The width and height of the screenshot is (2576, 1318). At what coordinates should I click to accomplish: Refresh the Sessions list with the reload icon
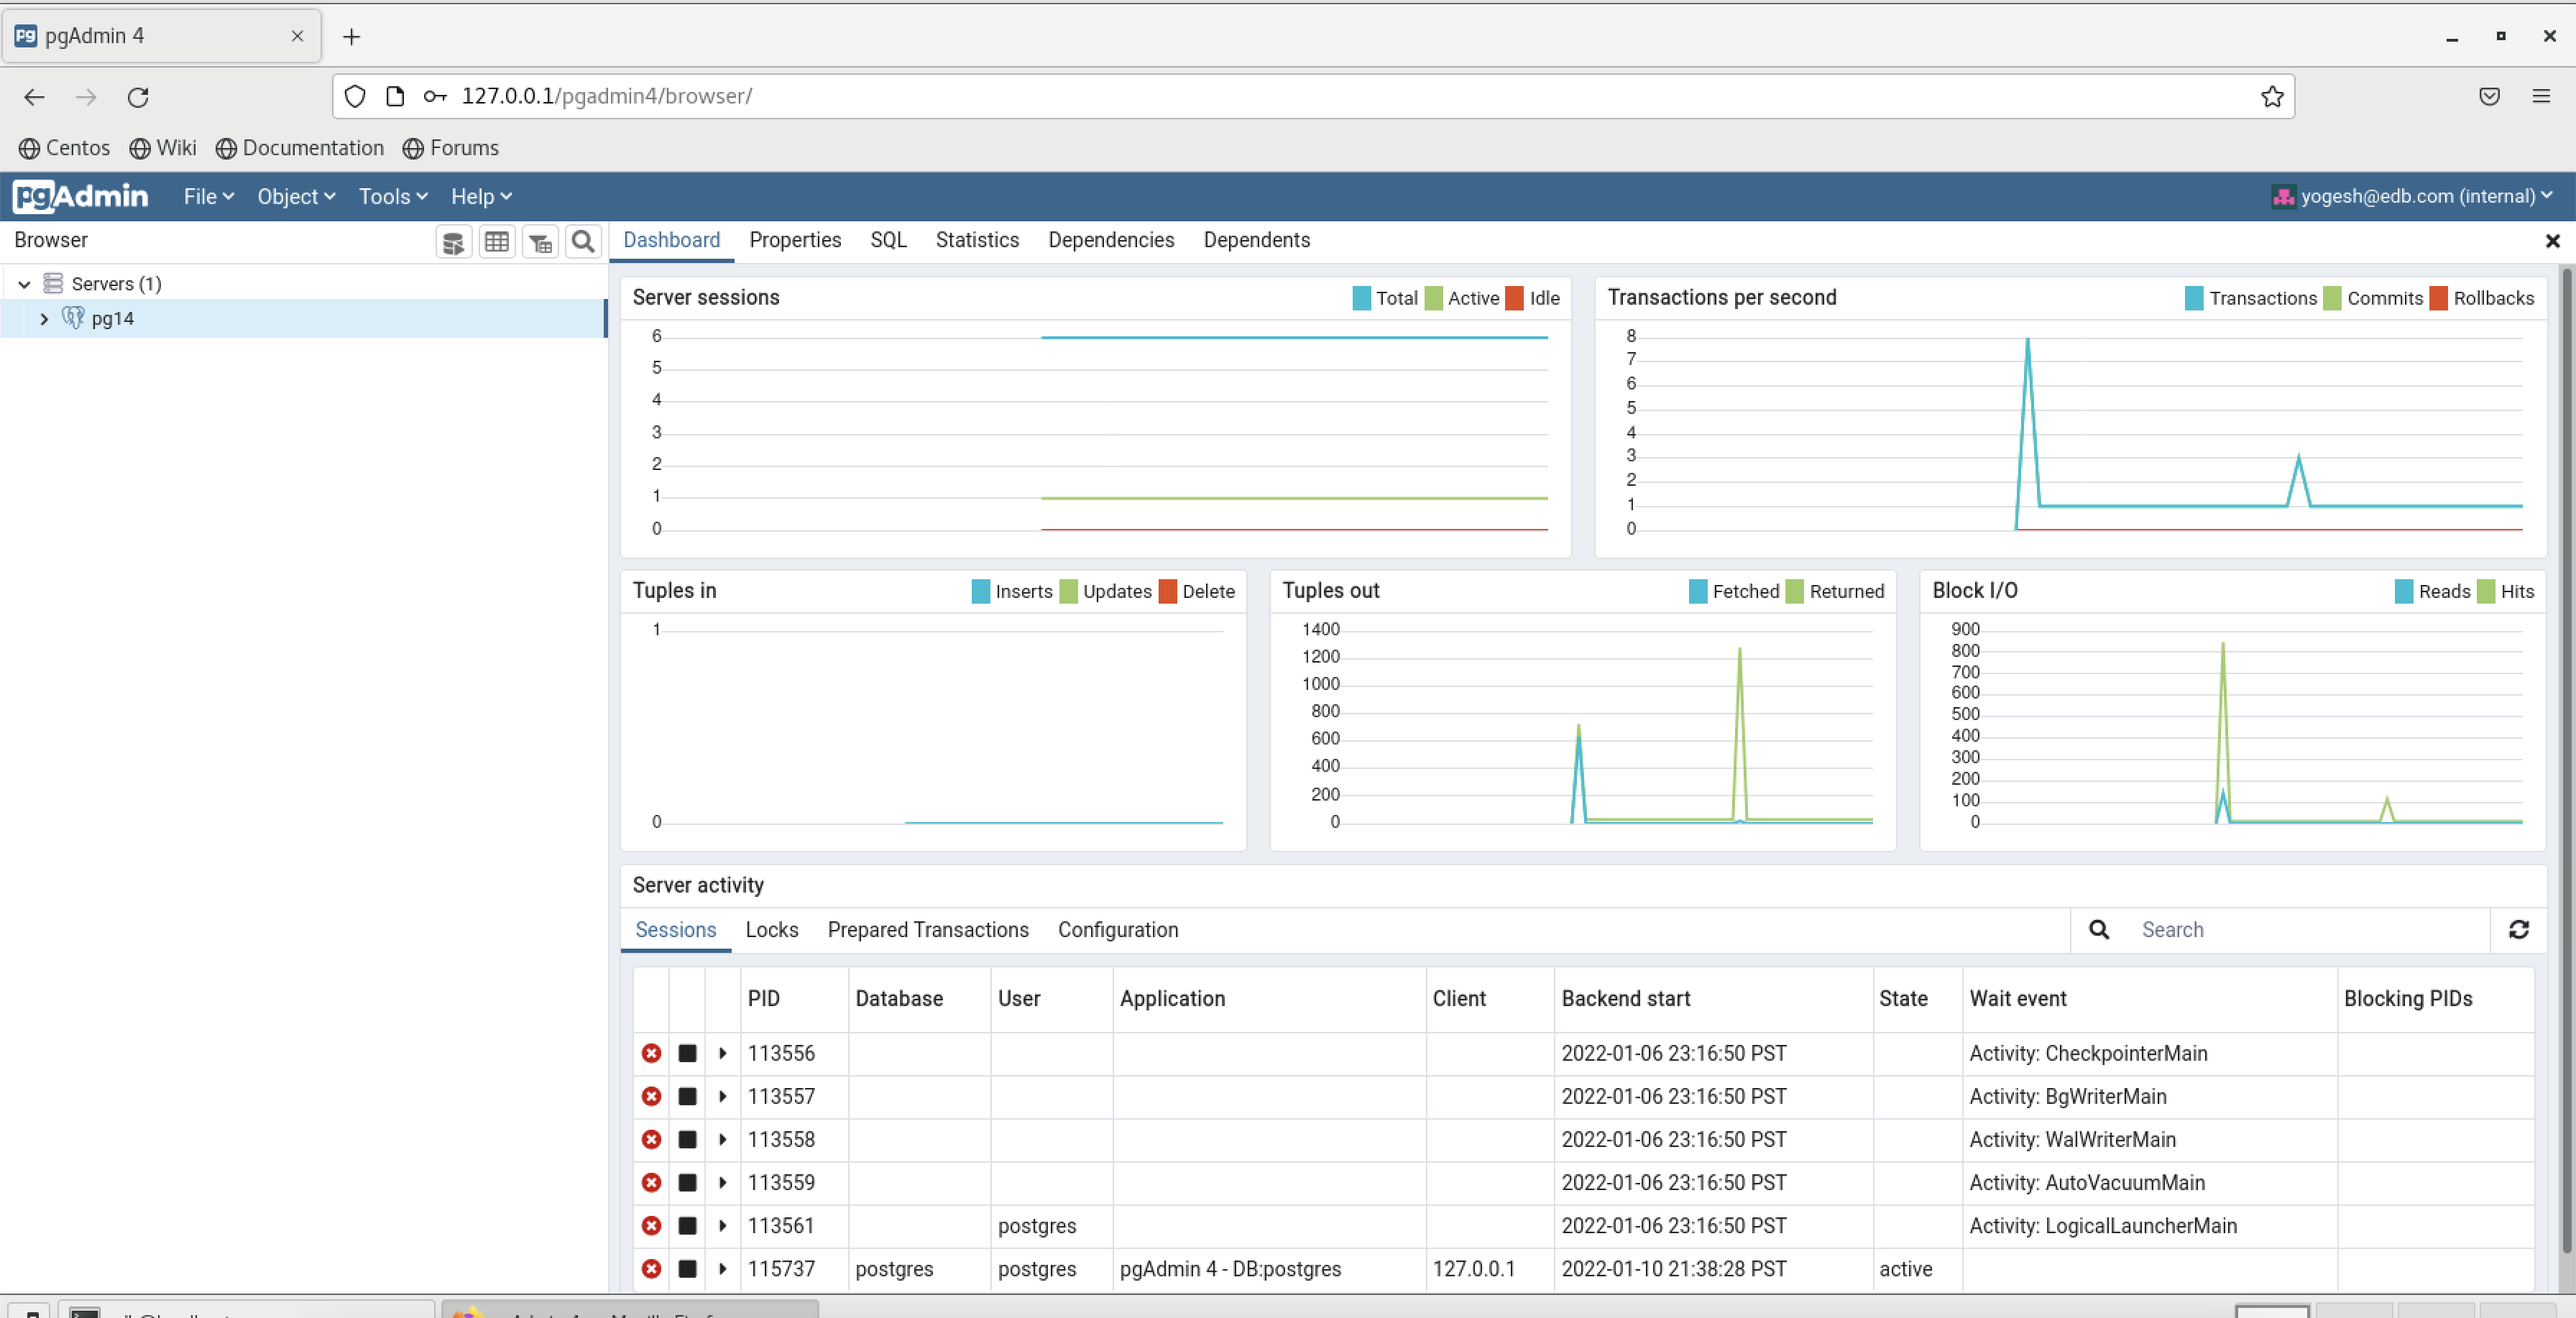[x=2519, y=929]
